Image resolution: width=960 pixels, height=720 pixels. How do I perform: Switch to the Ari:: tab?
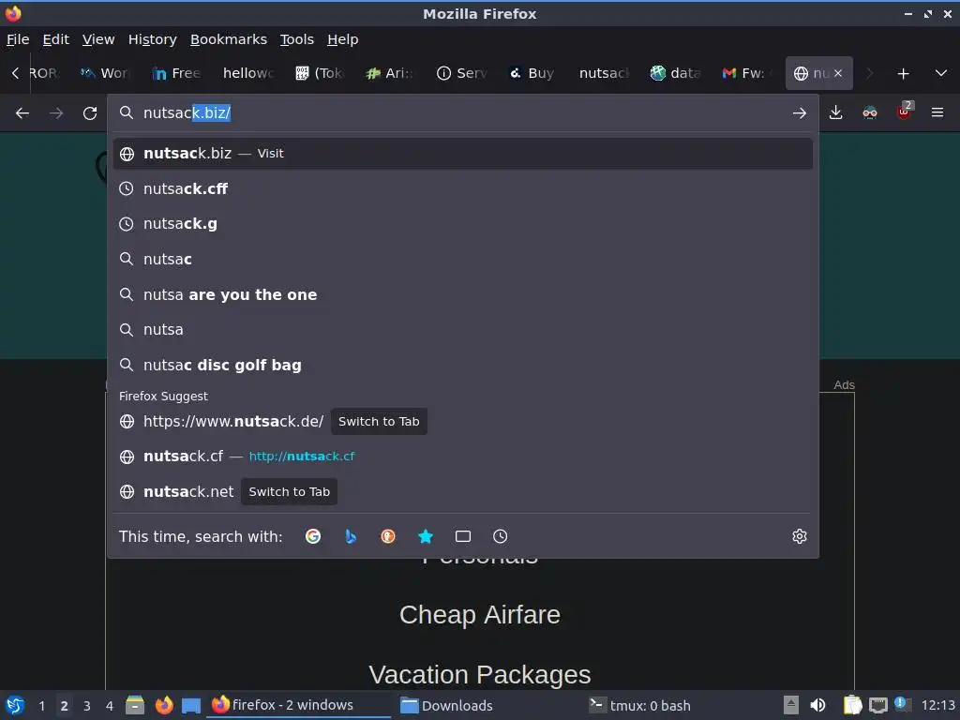[x=391, y=73]
